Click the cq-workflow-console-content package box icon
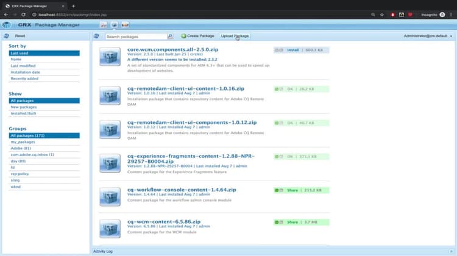The image size is (457, 256). 110,196
